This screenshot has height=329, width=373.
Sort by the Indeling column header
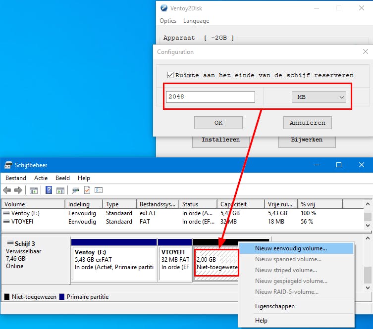[x=84, y=204]
